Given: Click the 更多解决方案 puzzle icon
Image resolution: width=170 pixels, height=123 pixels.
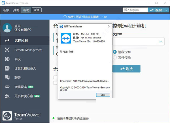Looking at the screenshot, I should coord(7,96).
